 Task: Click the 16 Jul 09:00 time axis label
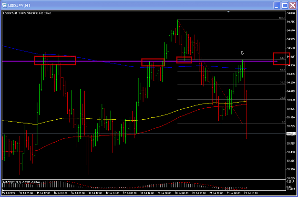coord(79,193)
